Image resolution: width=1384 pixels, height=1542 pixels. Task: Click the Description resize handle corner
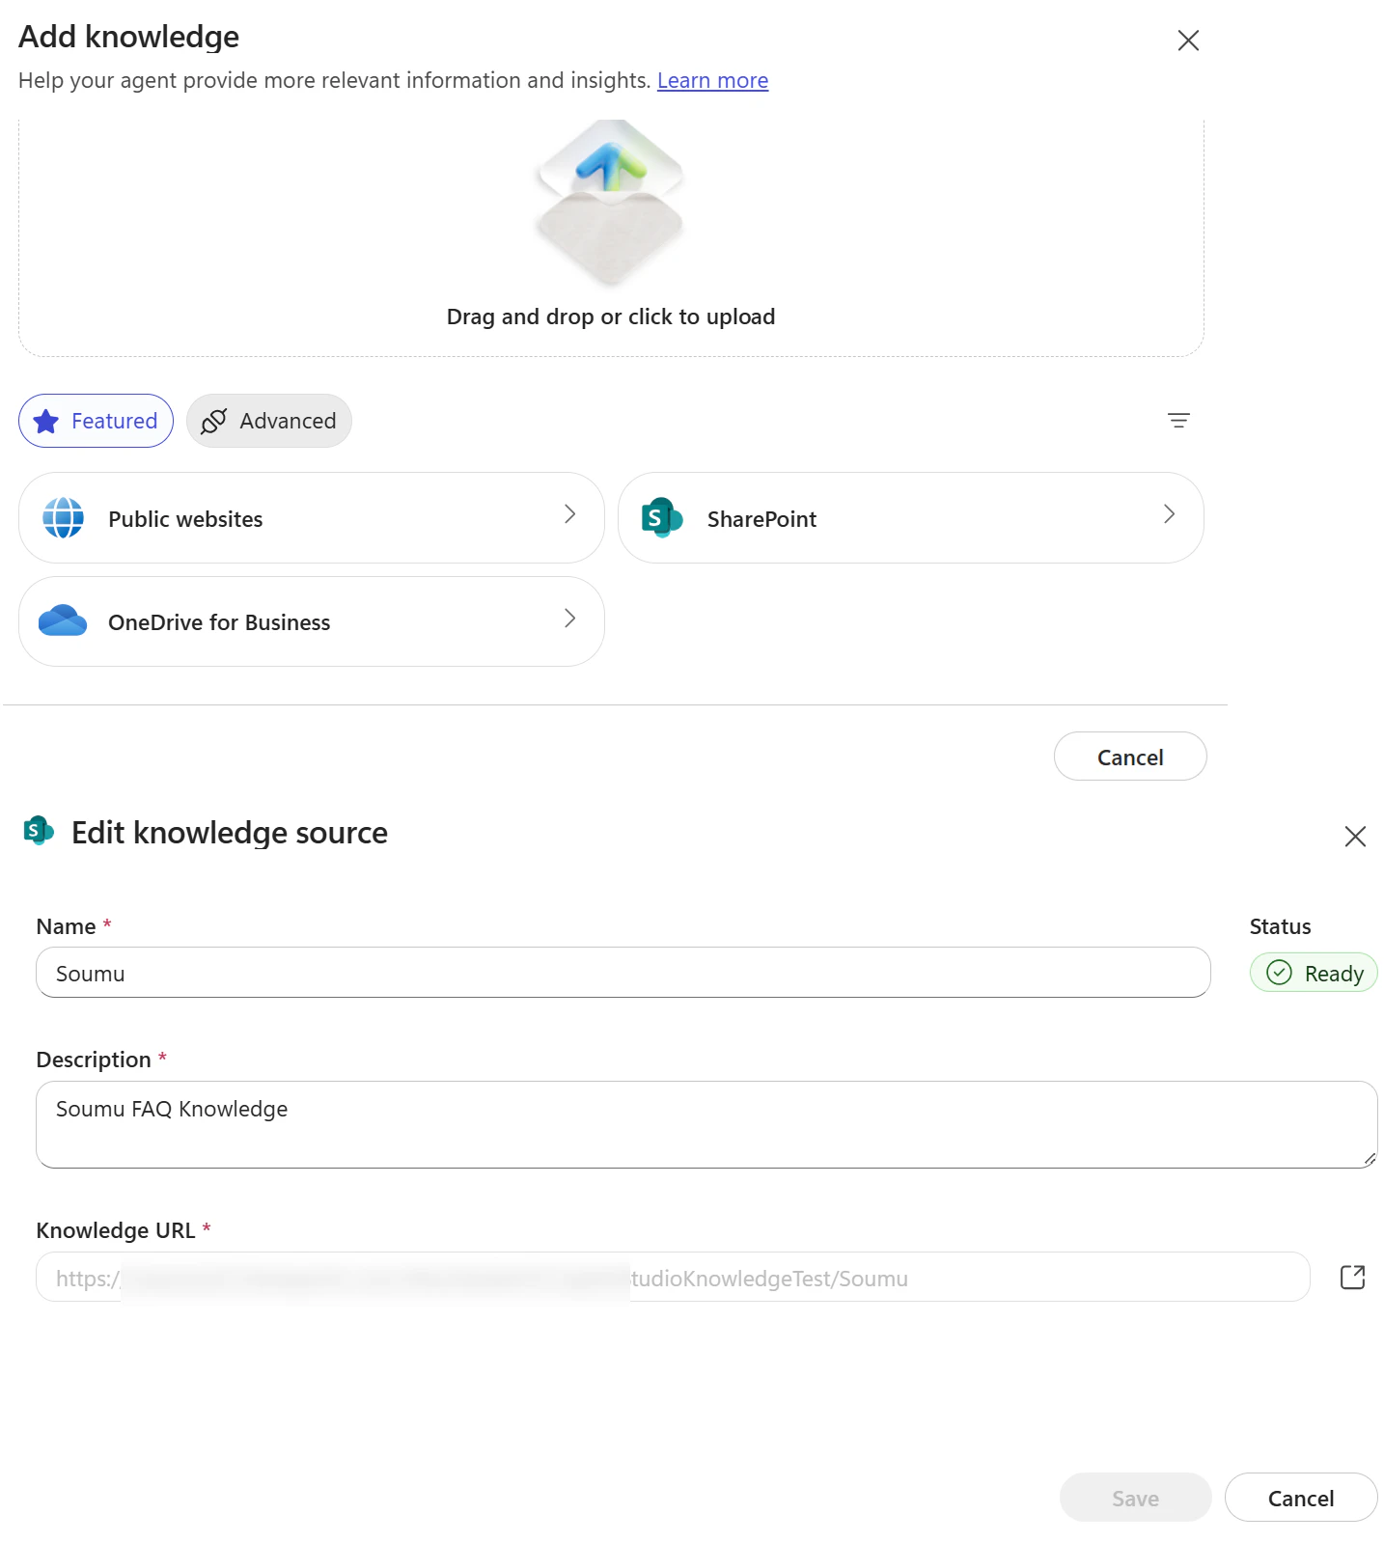[x=1370, y=1160]
